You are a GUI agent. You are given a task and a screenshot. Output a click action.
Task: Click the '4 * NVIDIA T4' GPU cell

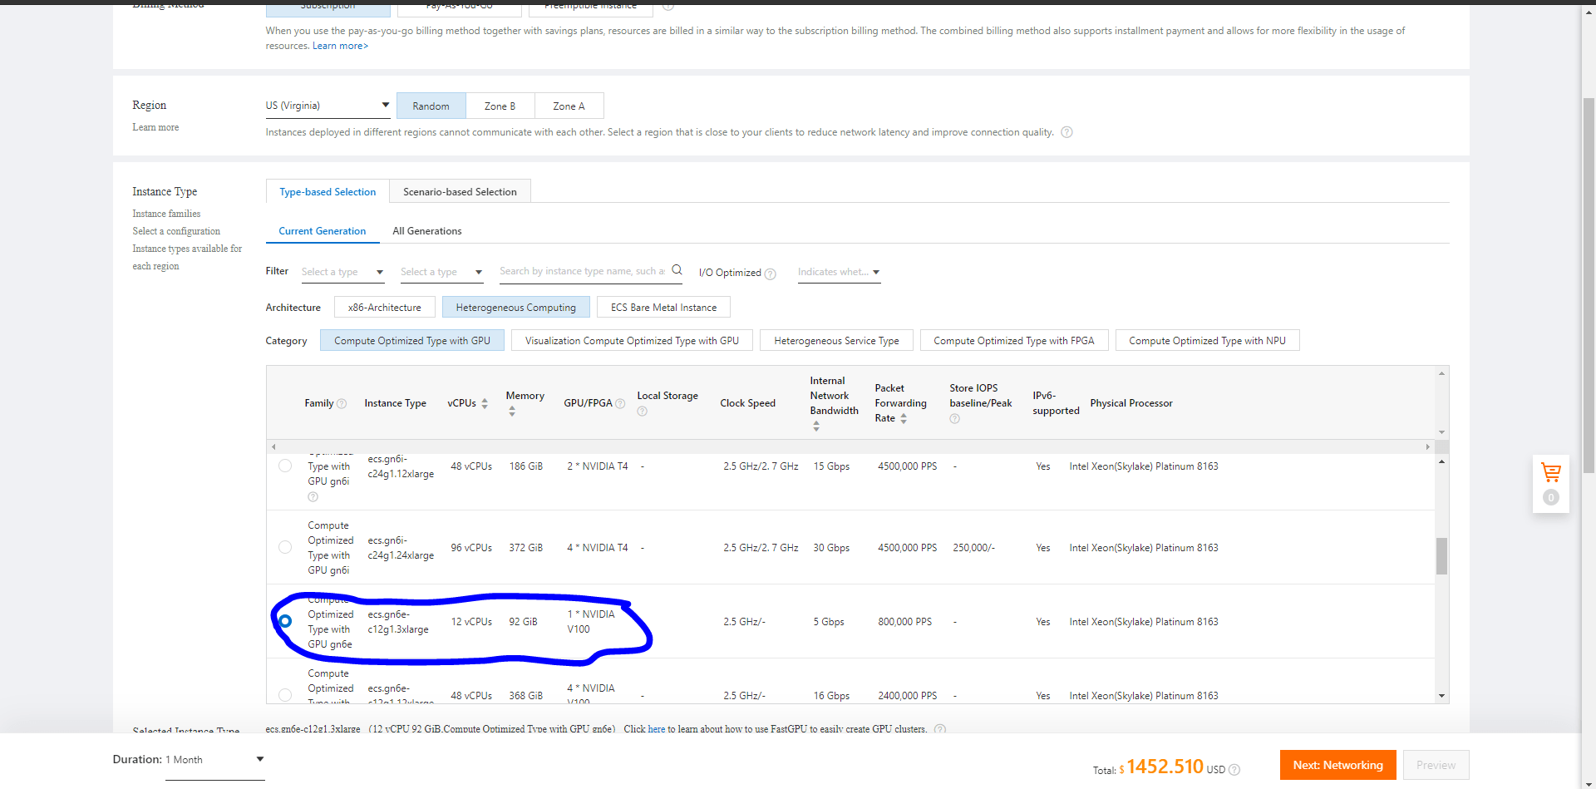pos(598,548)
